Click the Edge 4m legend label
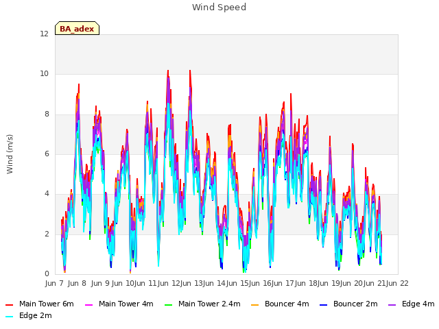Image resolution: width=439 pixels, height=329 pixels. 418,304
